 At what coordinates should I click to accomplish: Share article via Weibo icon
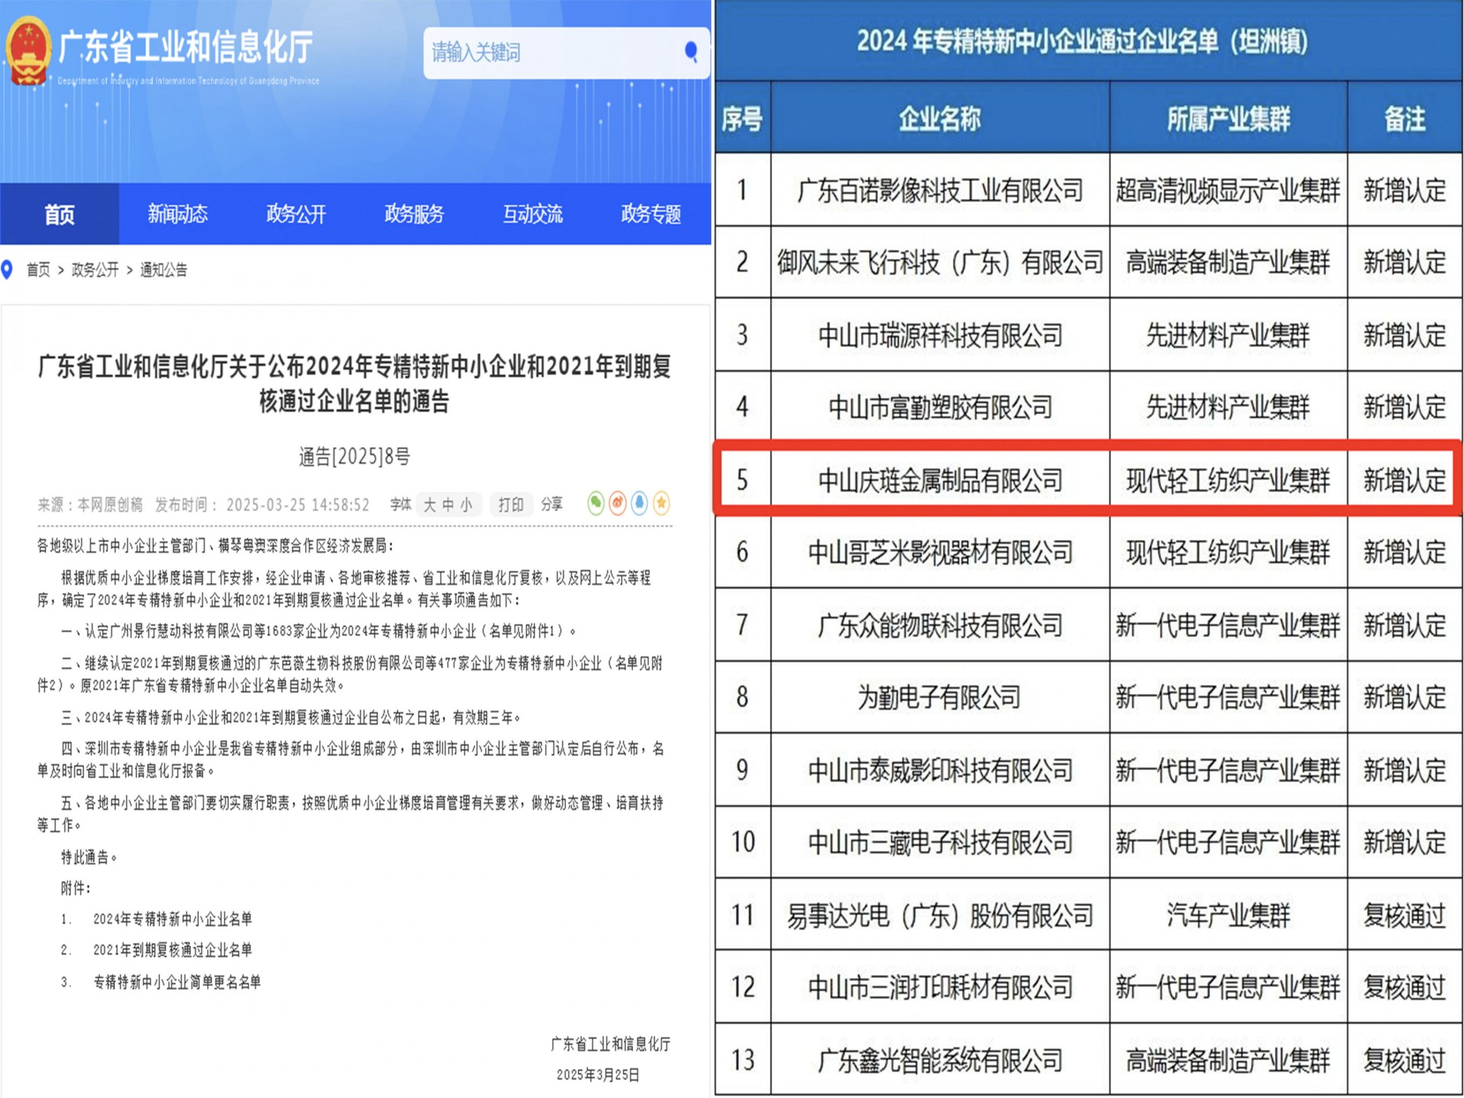tap(618, 503)
